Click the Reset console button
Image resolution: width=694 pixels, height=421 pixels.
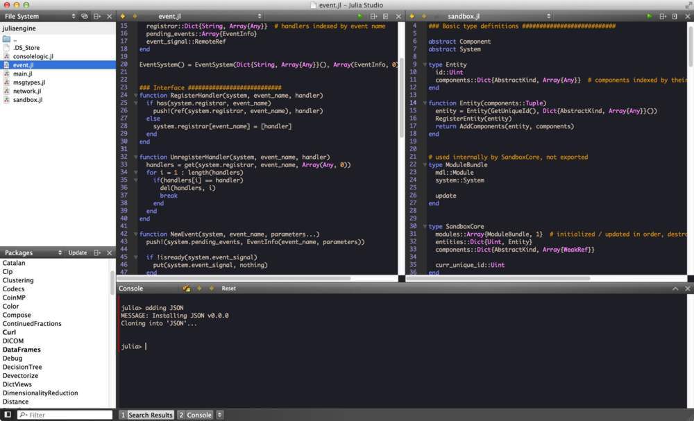(228, 289)
